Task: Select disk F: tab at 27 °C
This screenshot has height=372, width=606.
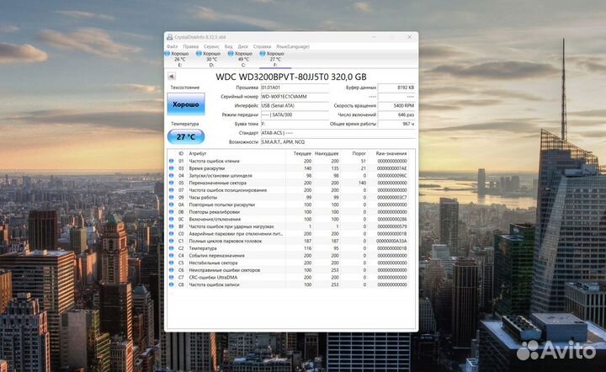Action: tap(274, 59)
